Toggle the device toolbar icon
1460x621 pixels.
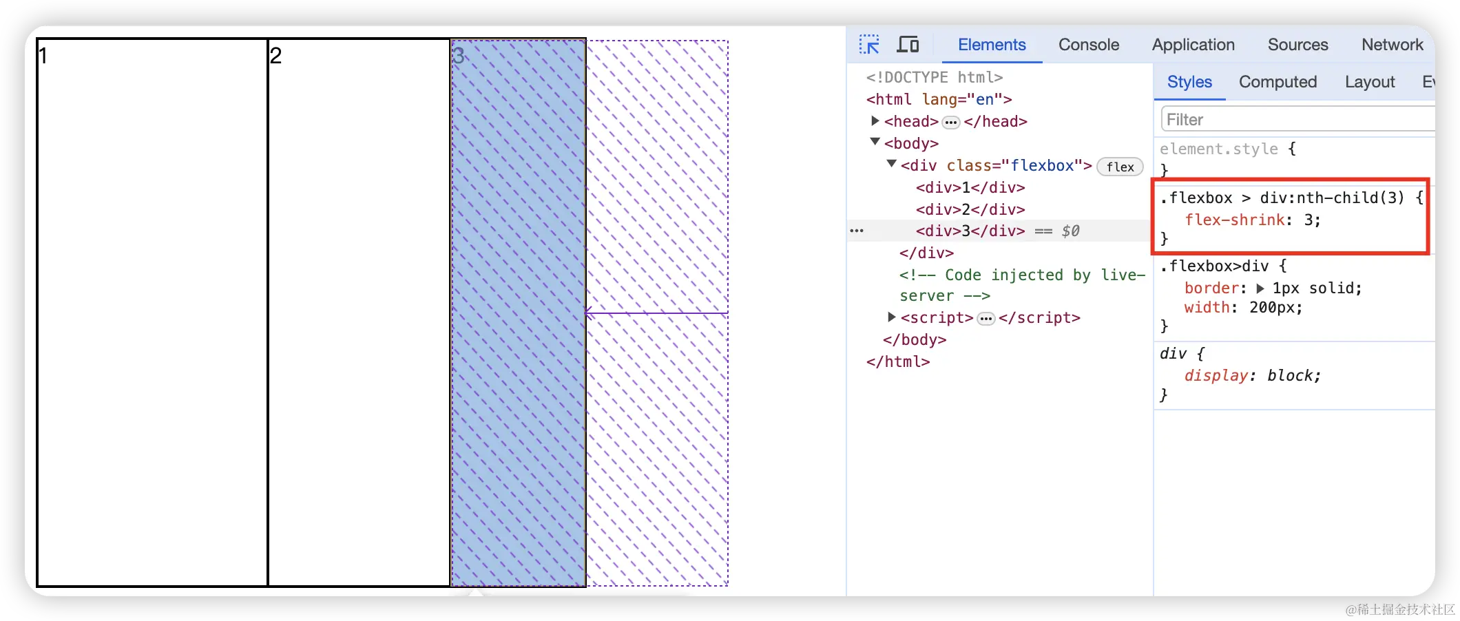click(908, 45)
